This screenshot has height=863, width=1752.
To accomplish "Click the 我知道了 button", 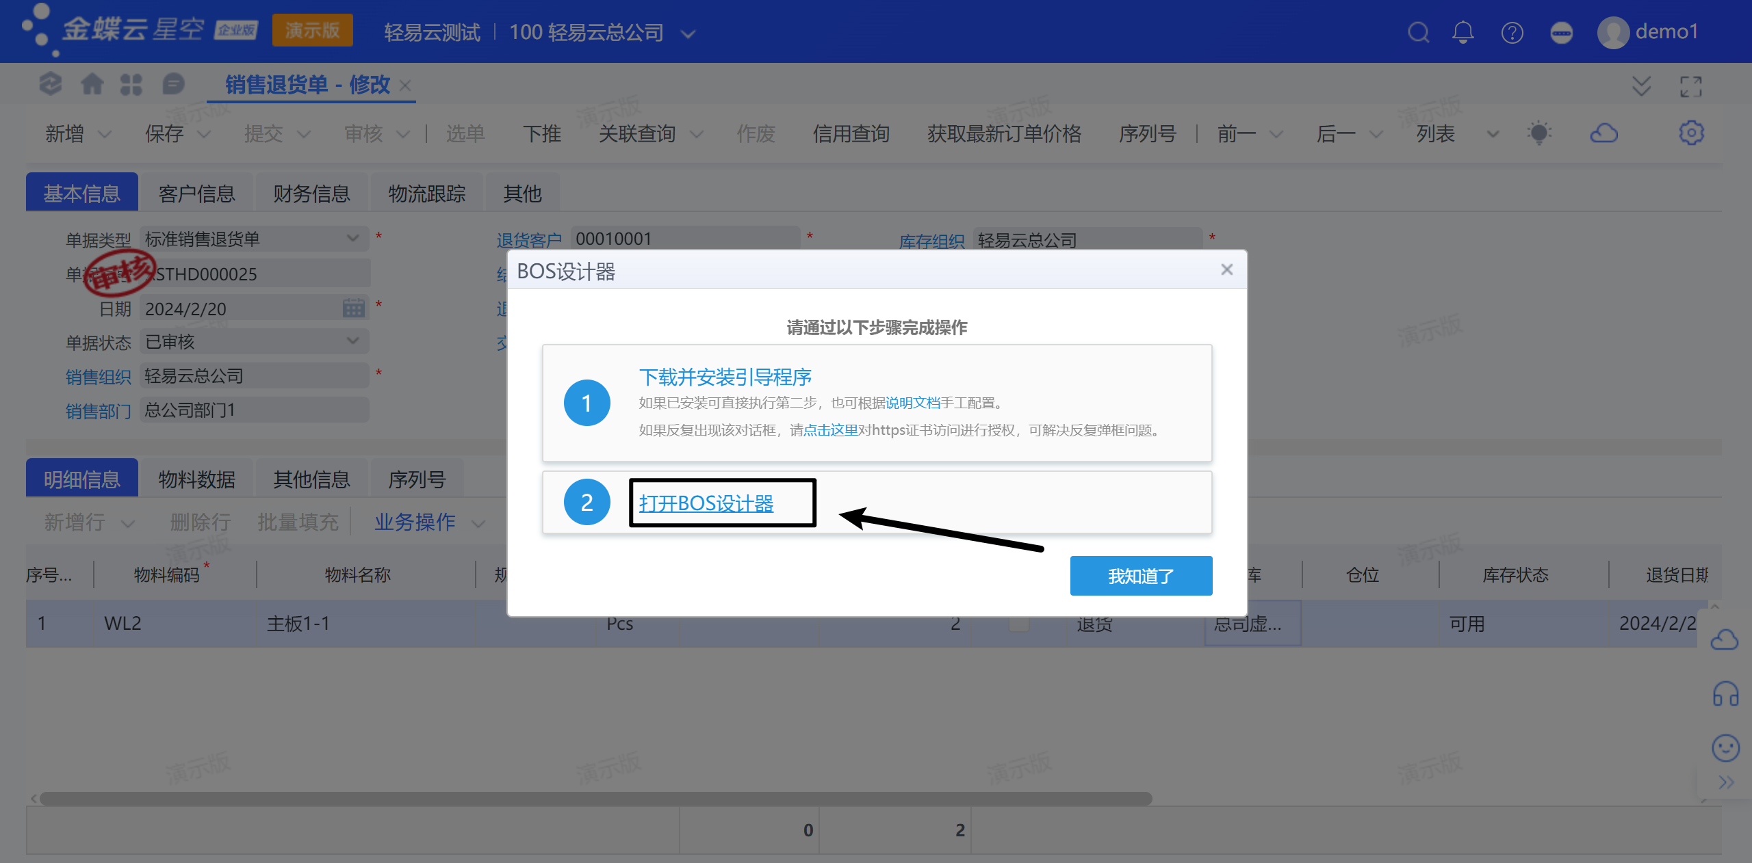I will point(1141,576).
